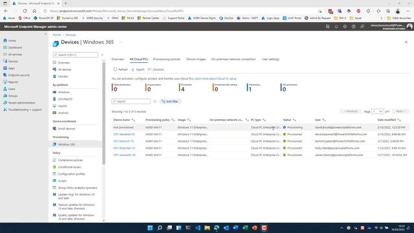Click the Cloud PC search field
The height and width of the screenshot is (233, 414).
tap(131, 102)
